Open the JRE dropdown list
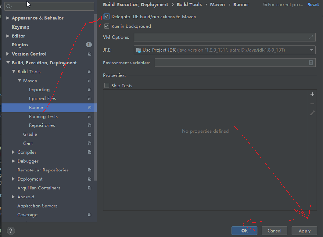This screenshot has width=323, height=237. (x=312, y=50)
